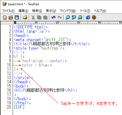Undo the last edit
The image size is (122, 115).
tap(53, 17)
